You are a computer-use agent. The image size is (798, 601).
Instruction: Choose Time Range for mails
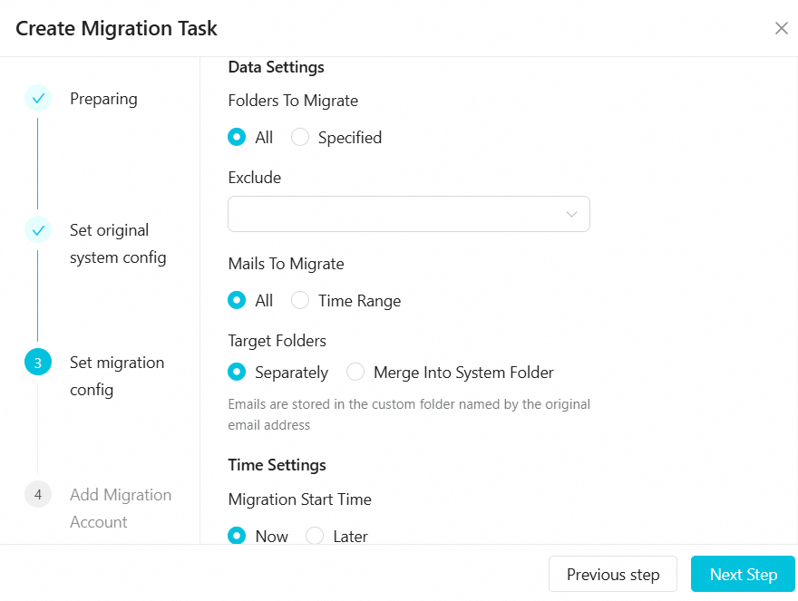click(300, 301)
